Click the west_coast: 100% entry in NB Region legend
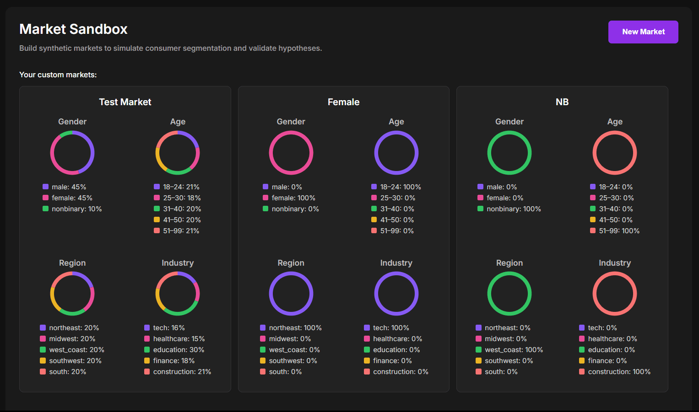 coord(513,349)
